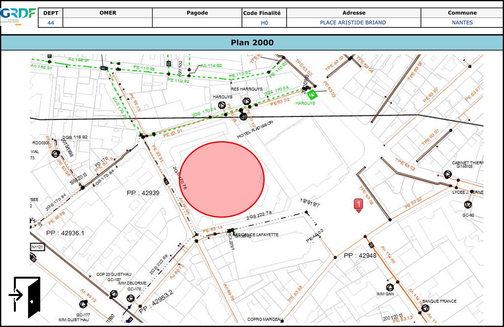Screen dimensions: 504x327
Task: Click the GC-177 service point symbol
Action: click(83, 304)
